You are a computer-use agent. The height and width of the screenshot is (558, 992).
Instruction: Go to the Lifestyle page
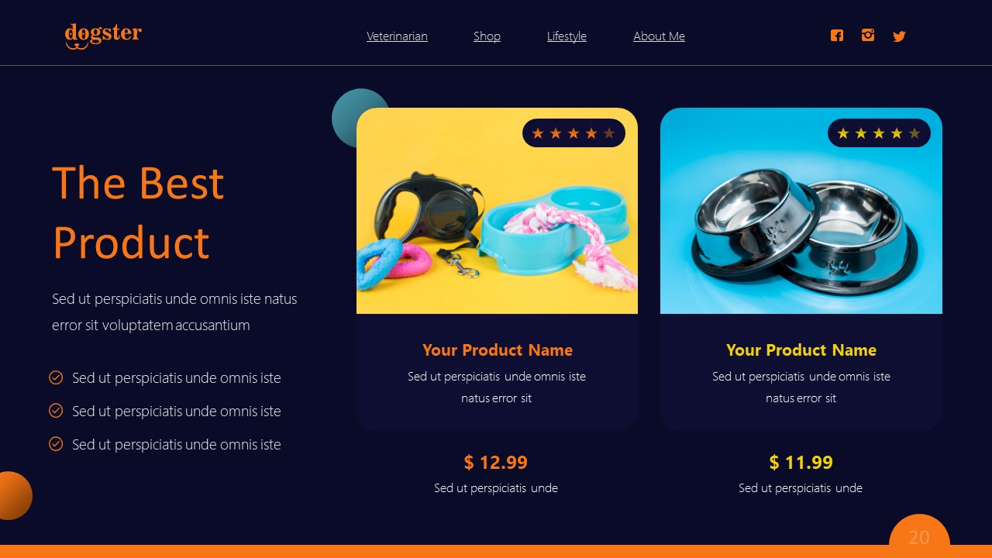(567, 36)
